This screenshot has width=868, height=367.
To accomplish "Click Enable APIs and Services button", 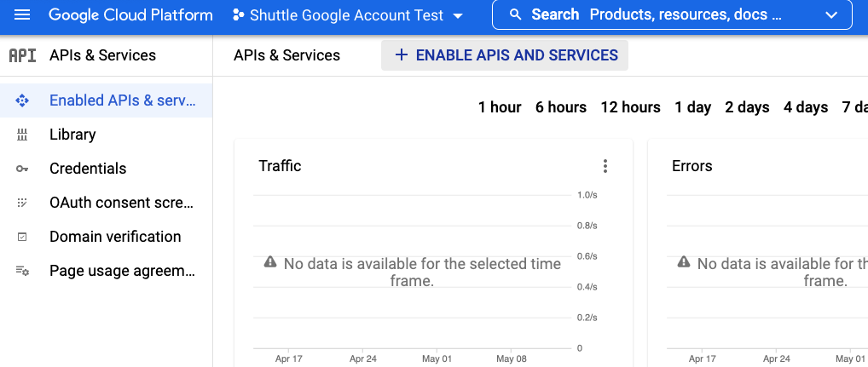I will point(505,55).
